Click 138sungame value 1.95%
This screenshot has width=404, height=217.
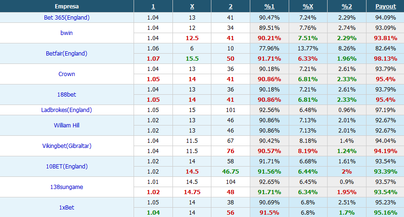point(346,192)
